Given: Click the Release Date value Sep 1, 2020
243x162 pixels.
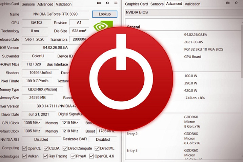Looking at the screenshot, I should point(35,39).
